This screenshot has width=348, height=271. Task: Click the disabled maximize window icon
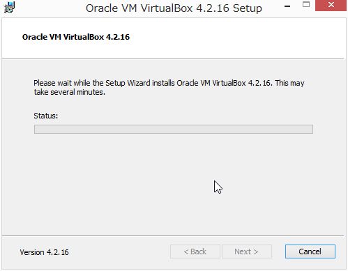point(306,5)
